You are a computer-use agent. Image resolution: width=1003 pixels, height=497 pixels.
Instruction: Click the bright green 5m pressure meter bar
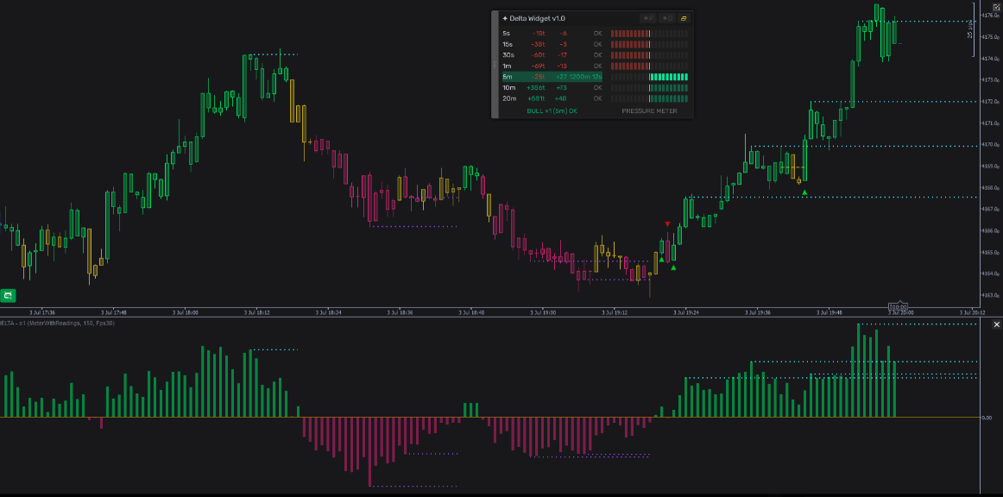pyautogui.click(x=669, y=77)
